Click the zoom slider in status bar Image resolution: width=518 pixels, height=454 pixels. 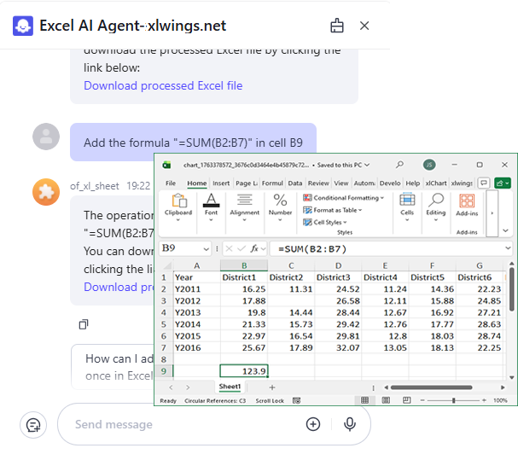click(453, 400)
